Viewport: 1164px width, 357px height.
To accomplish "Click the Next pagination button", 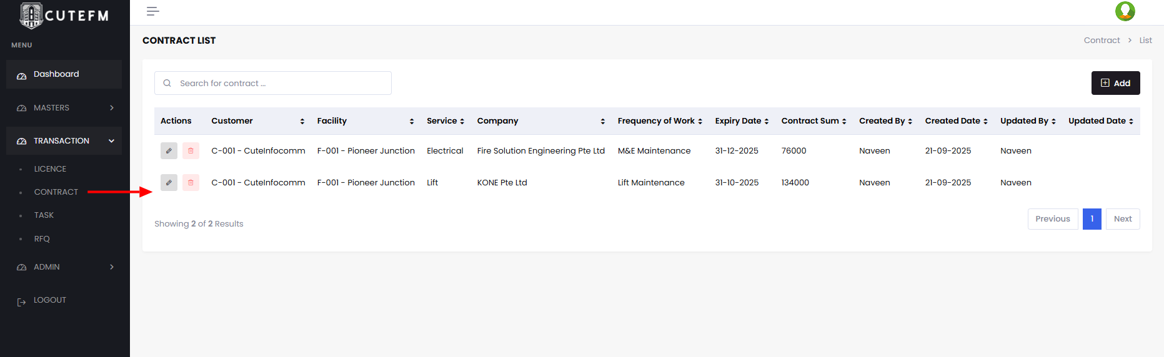I will coord(1122,219).
